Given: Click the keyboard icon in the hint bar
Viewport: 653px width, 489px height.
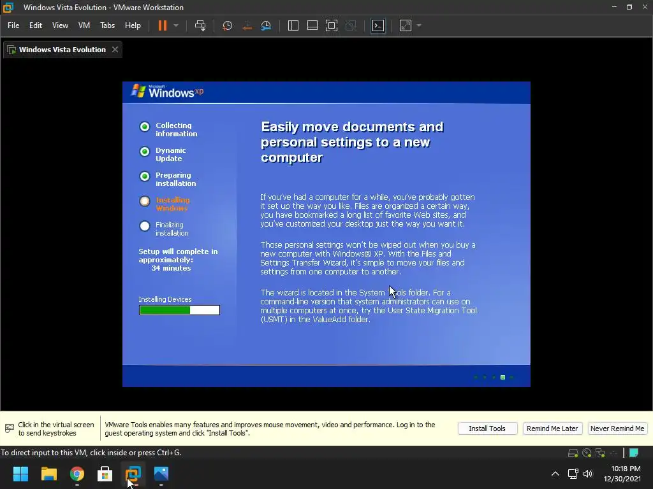Looking at the screenshot, I should [x=9, y=429].
